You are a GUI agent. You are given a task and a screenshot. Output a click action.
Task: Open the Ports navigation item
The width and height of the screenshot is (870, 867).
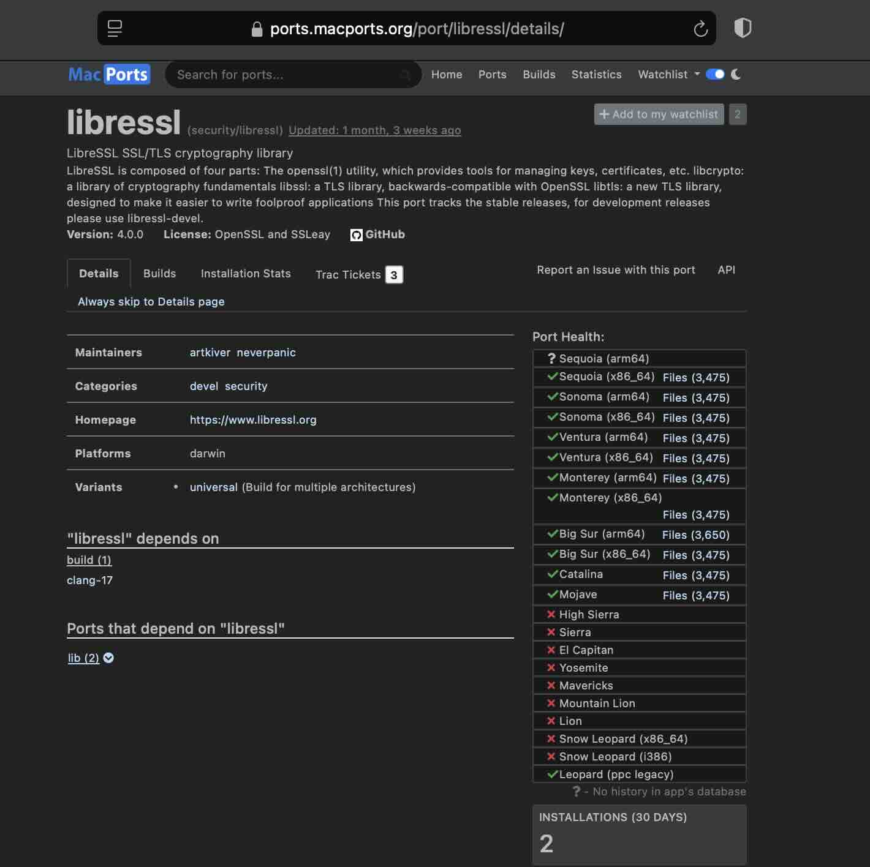click(493, 75)
